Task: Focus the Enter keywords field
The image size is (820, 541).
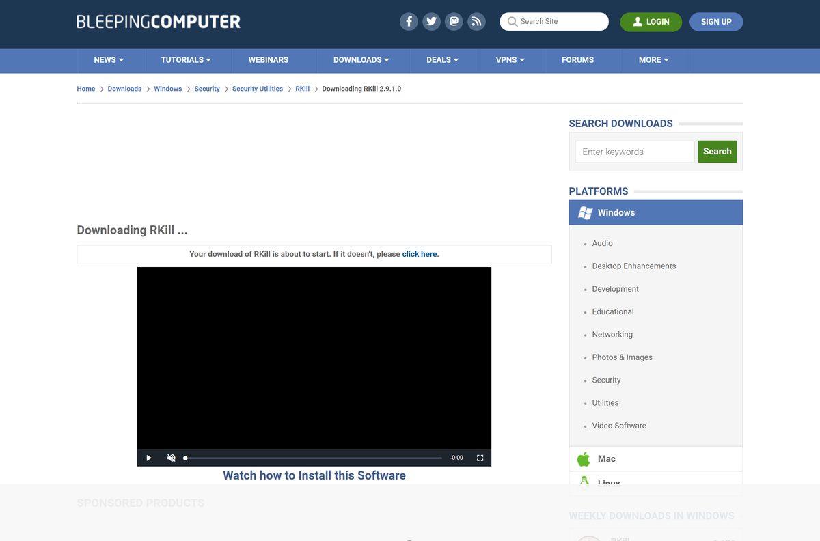Action: (x=635, y=152)
